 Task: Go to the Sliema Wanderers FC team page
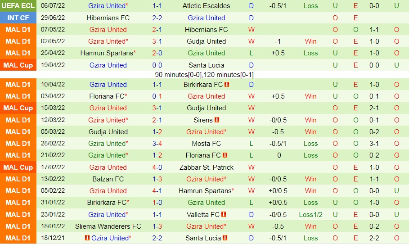pos(108,226)
